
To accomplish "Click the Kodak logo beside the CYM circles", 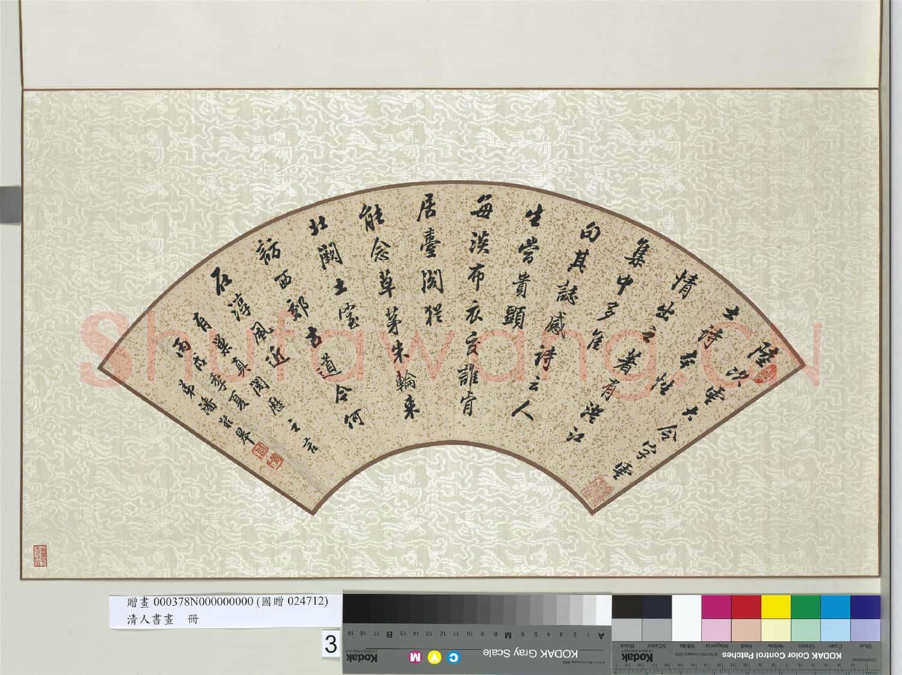I will tap(363, 658).
